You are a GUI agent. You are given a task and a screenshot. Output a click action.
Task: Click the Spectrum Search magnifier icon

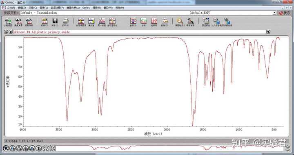180,22
